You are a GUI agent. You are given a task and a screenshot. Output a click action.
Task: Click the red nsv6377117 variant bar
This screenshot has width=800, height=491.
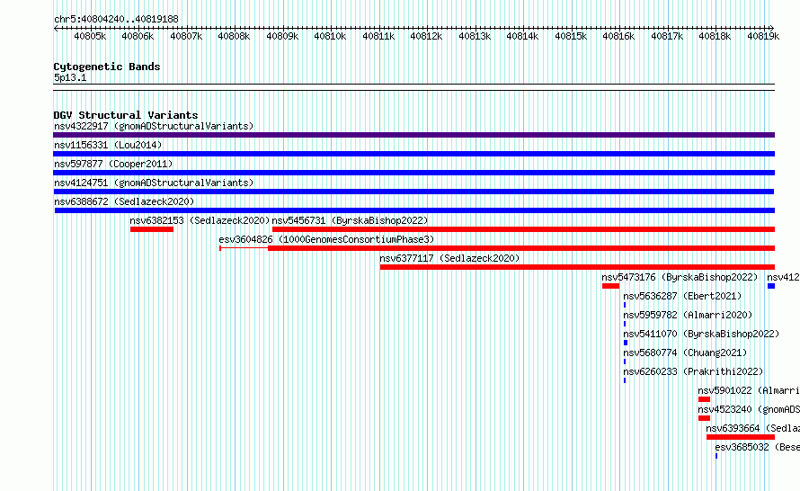pyautogui.click(x=577, y=267)
